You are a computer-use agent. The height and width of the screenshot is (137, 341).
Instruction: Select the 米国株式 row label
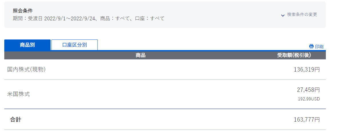coord(19,94)
